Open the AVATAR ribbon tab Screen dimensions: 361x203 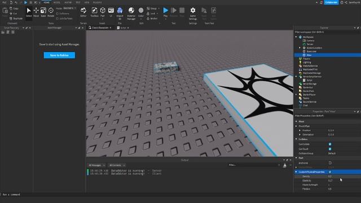68,2
